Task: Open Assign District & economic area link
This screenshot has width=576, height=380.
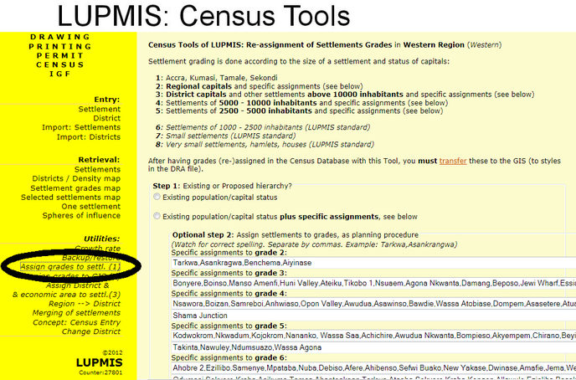Action: tap(66, 290)
